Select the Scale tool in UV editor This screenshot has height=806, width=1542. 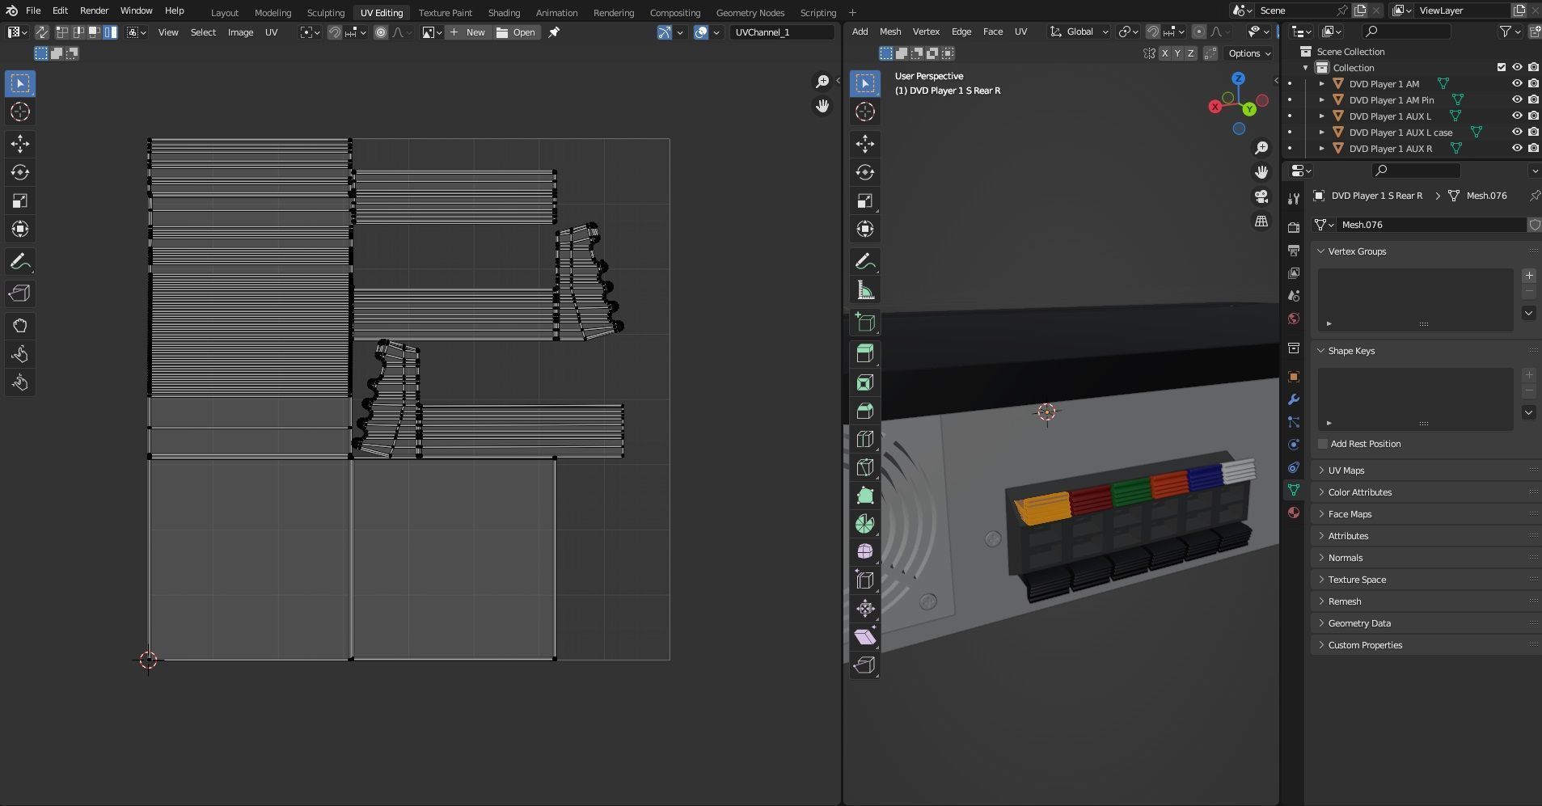coord(20,200)
